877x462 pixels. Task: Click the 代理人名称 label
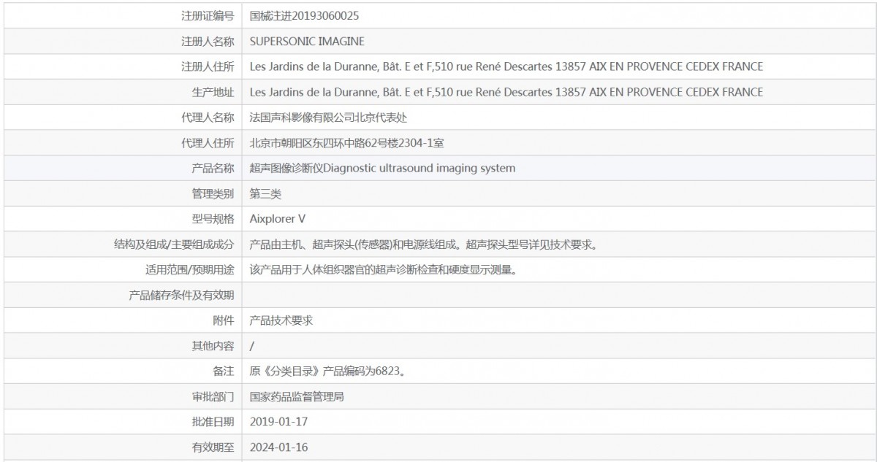point(208,118)
